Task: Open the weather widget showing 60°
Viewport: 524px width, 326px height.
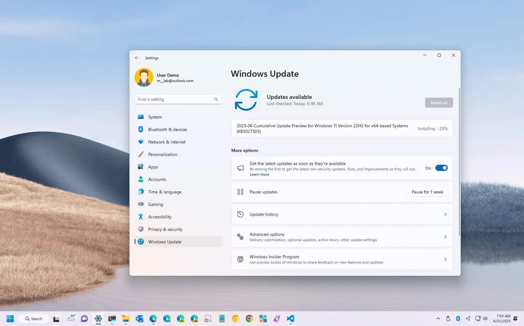Action: [71, 318]
